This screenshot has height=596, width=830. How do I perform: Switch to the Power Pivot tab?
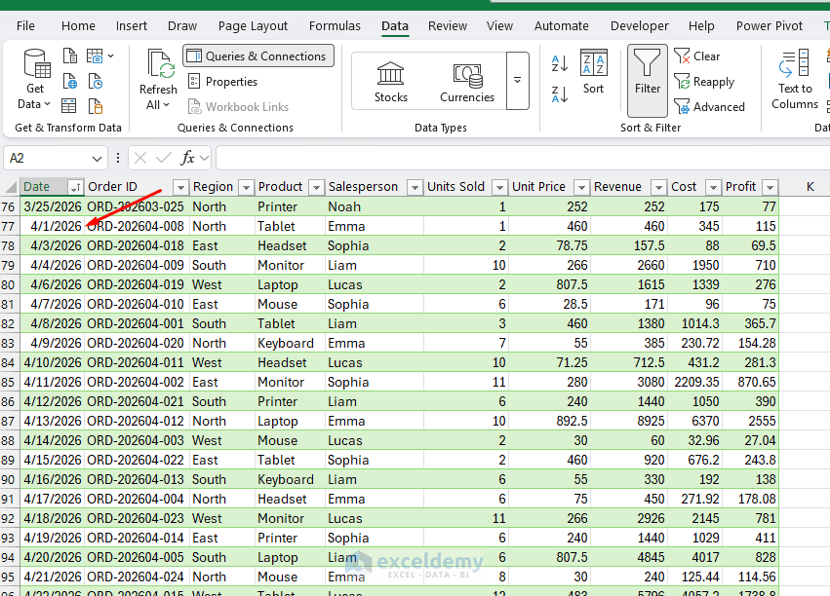[x=770, y=25]
